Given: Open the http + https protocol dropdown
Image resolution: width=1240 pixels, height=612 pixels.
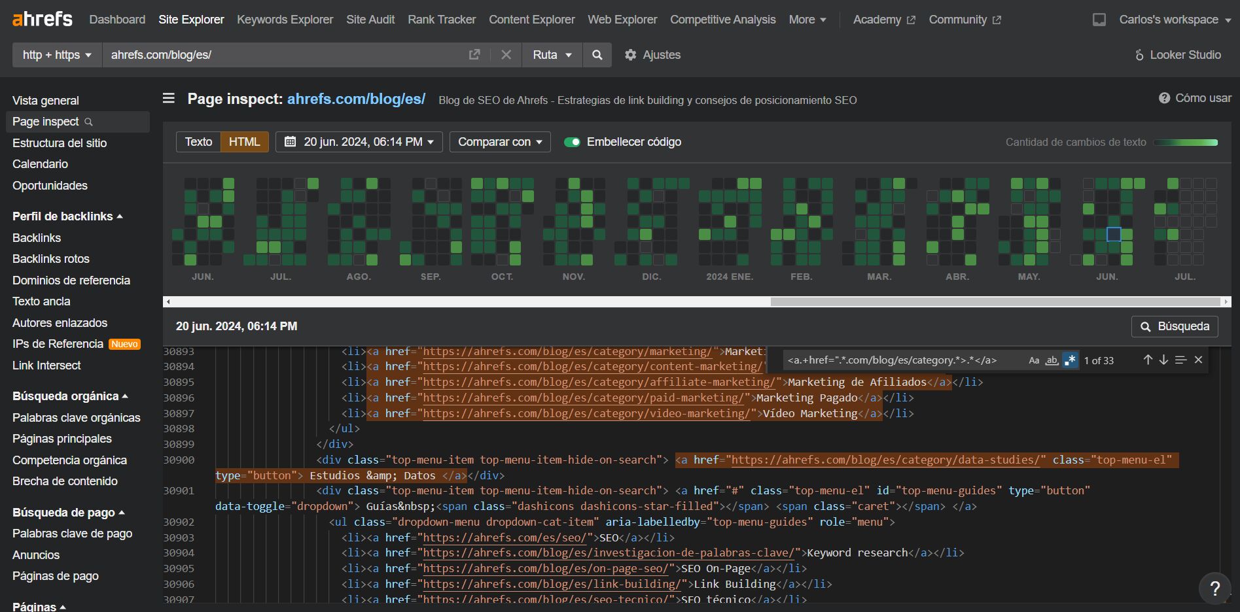Looking at the screenshot, I should tap(57, 55).
